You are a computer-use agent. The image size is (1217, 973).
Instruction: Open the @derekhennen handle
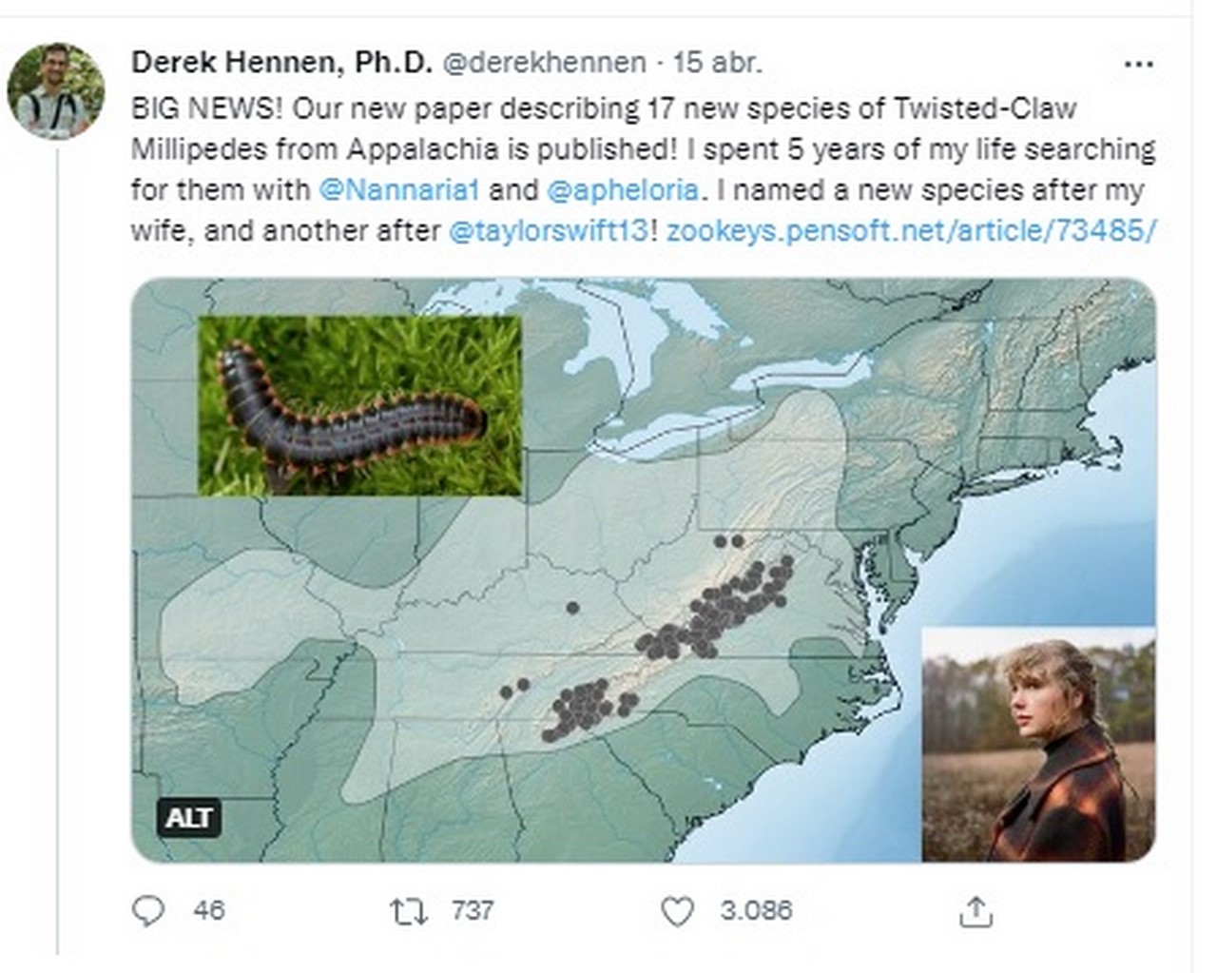(545, 63)
